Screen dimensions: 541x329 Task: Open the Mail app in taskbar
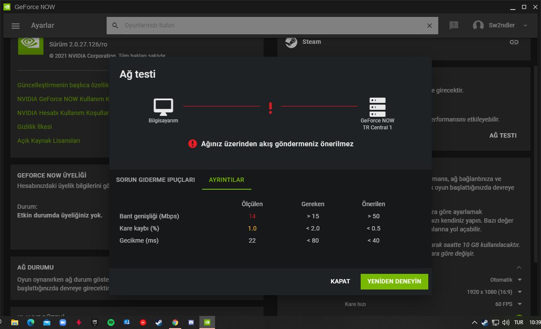click(47, 322)
